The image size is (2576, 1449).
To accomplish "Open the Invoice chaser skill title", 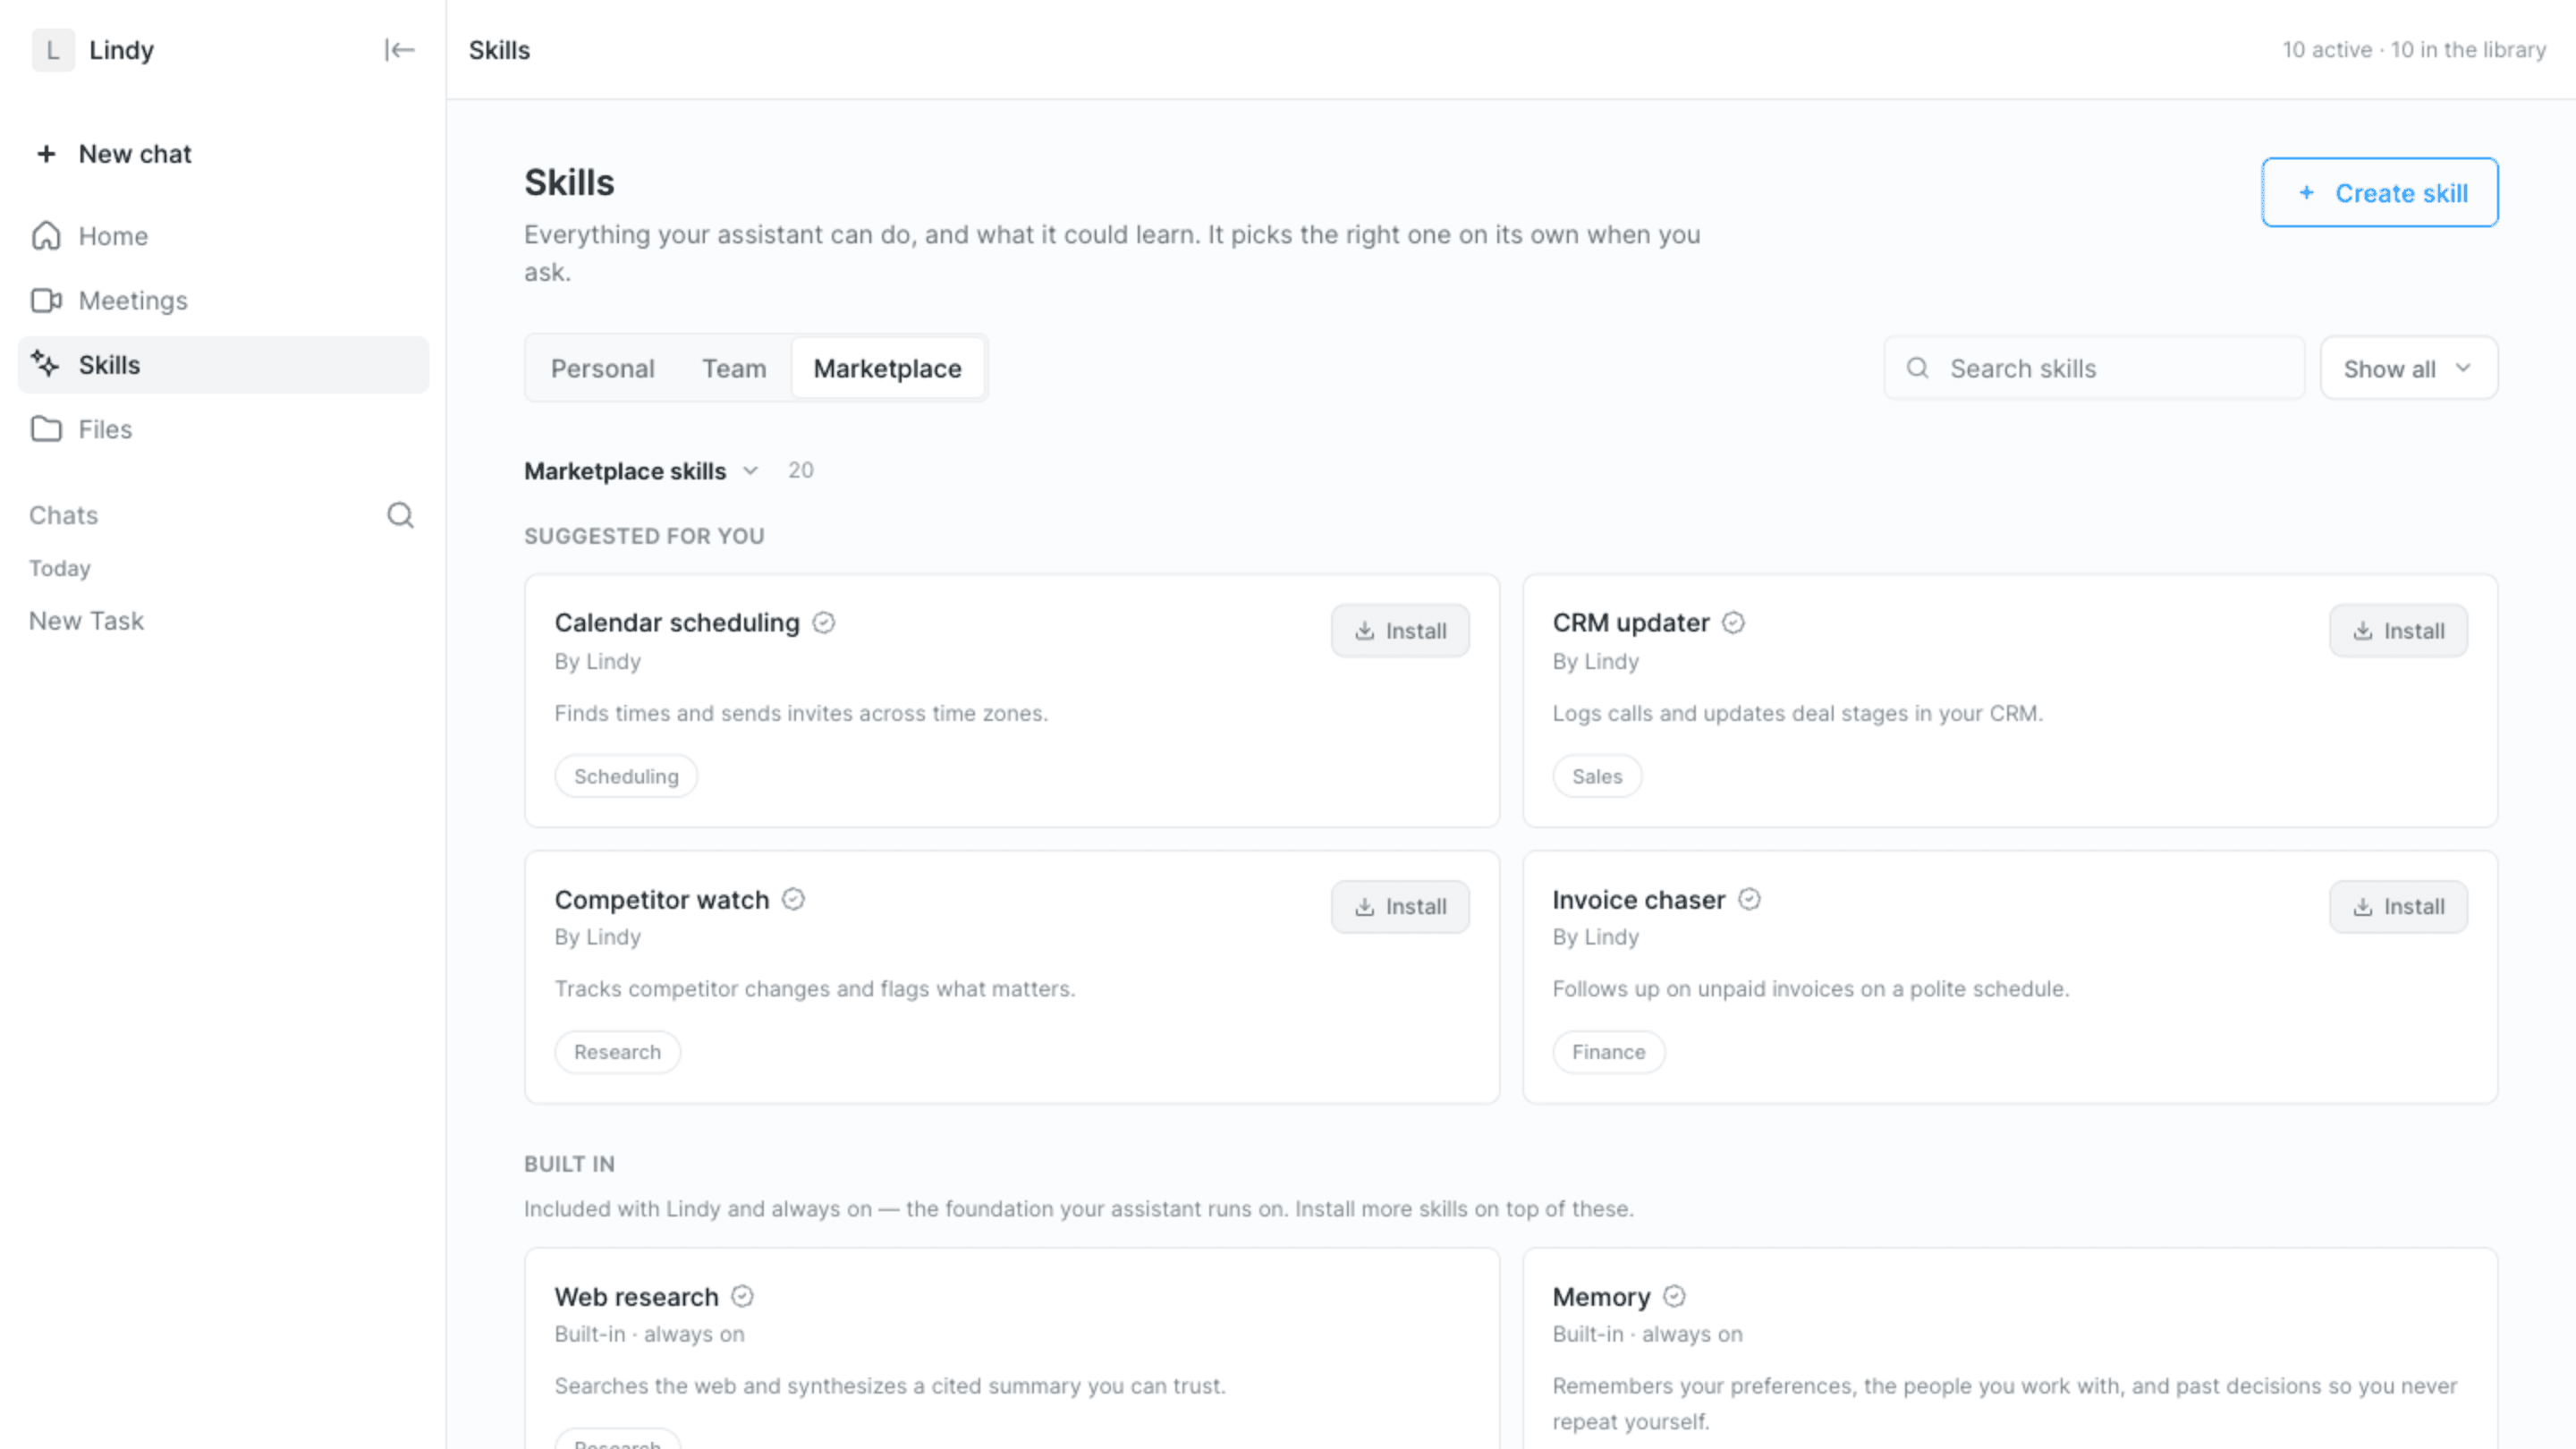I will 1639,900.
